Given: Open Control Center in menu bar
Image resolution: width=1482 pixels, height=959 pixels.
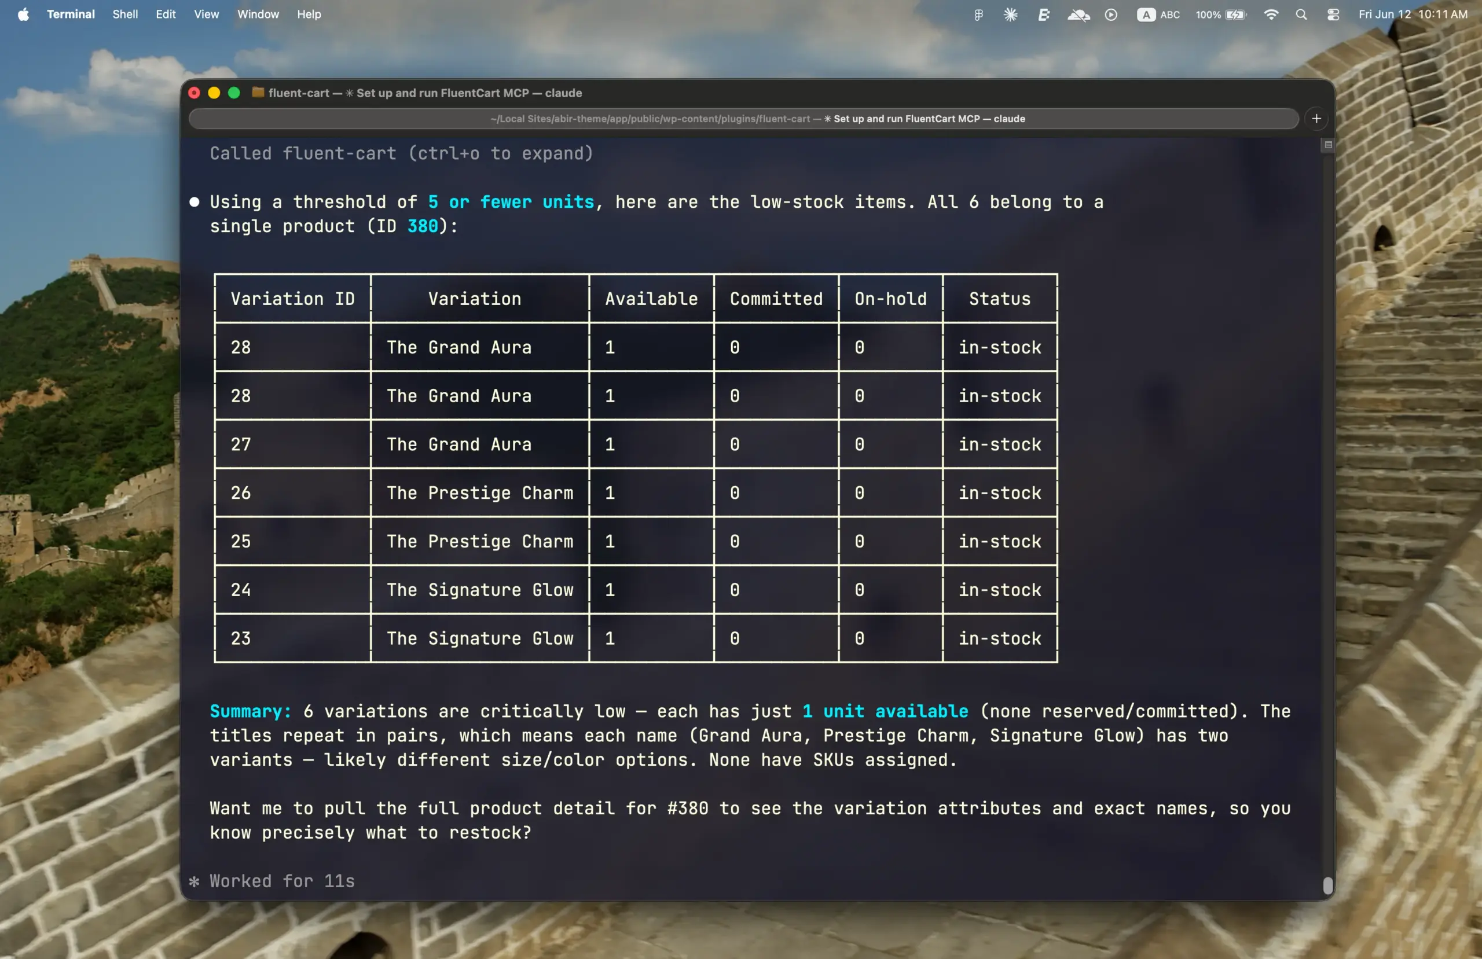Looking at the screenshot, I should pos(1333,14).
